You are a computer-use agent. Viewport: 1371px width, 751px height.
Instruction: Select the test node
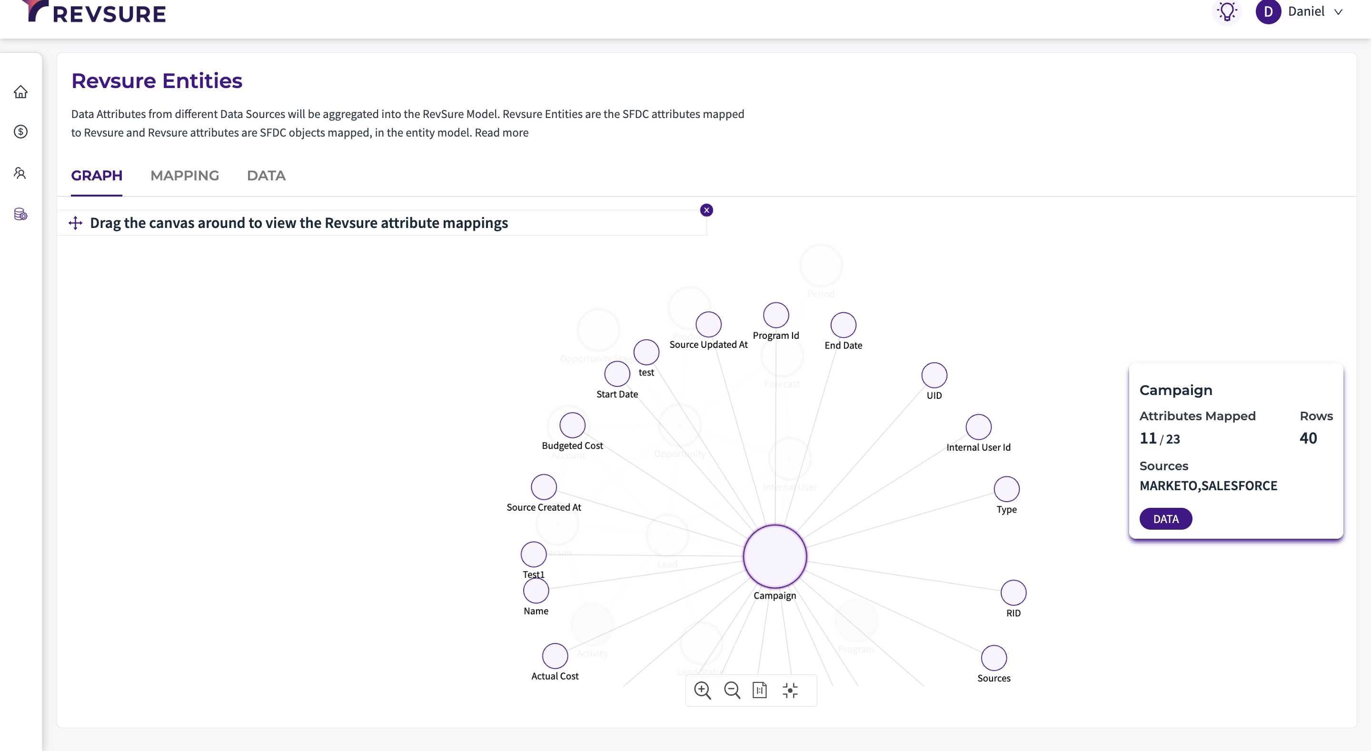646,352
